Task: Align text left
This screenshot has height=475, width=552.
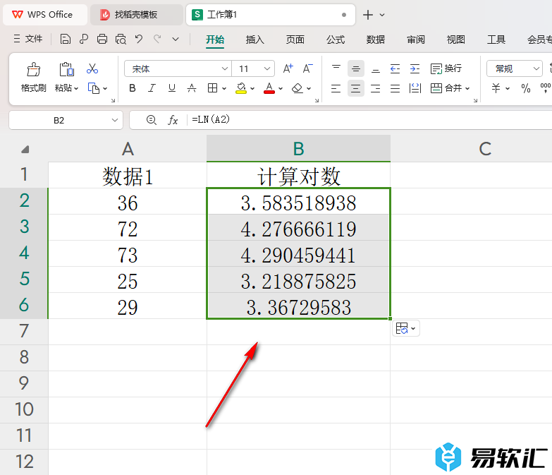Action: click(336, 88)
